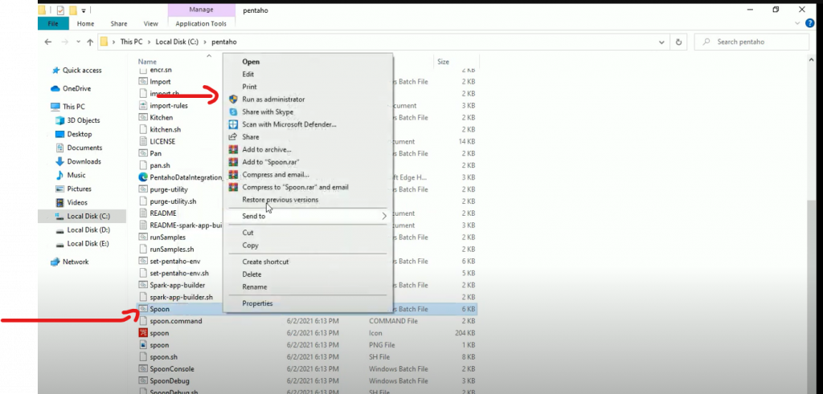Viewport: 823px width, 394px height.
Task: Open Music in the sidebar
Action: point(76,175)
